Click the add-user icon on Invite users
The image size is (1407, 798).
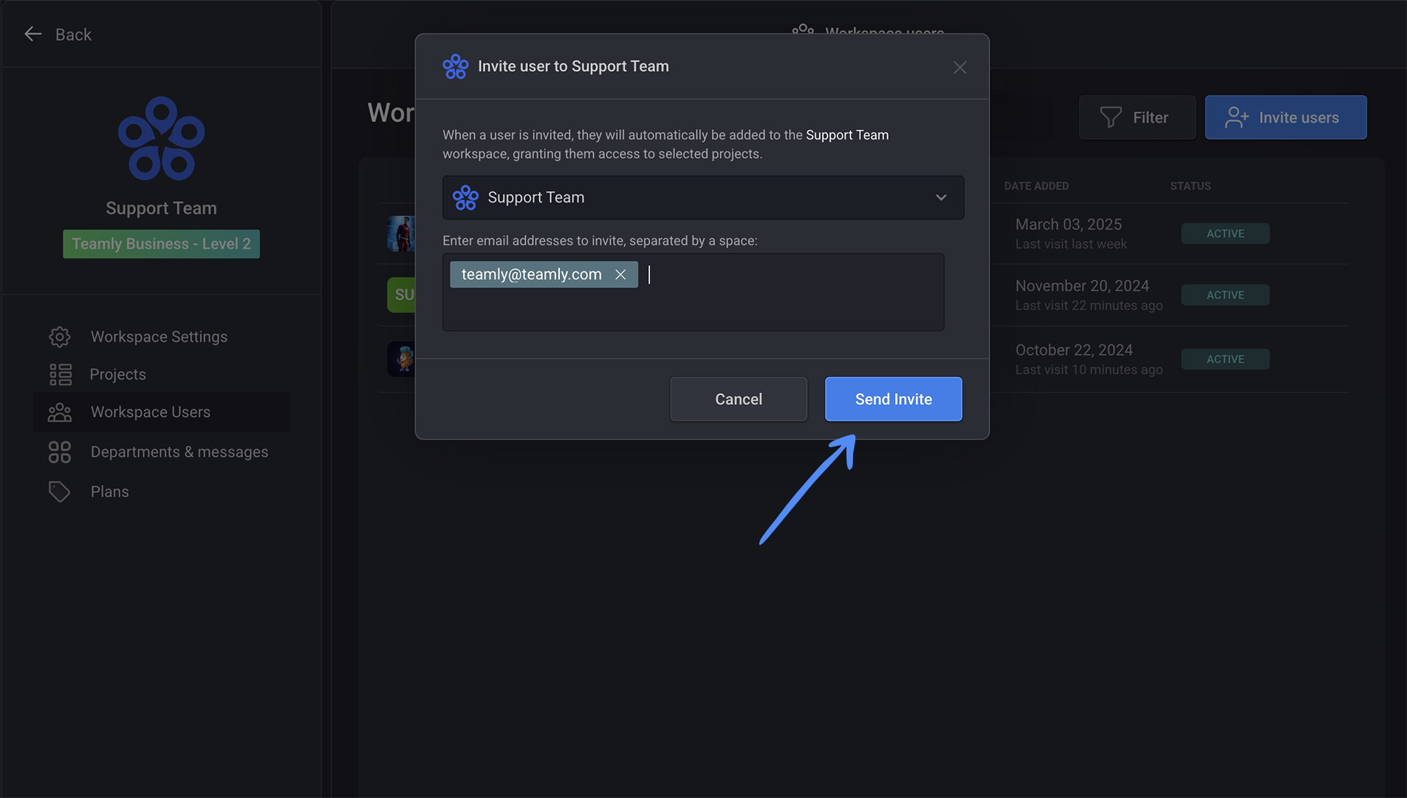(x=1237, y=117)
